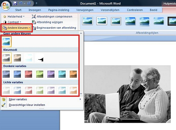Viewport: 176px width, 130px height.
Task: Apply the sepia color mode
Action: [17, 58]
